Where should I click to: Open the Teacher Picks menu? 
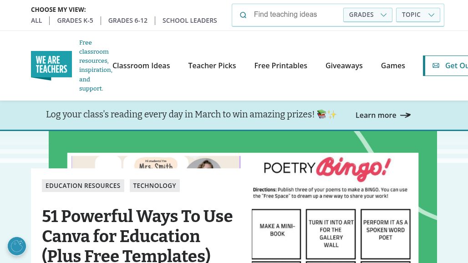tap(212, 66)
